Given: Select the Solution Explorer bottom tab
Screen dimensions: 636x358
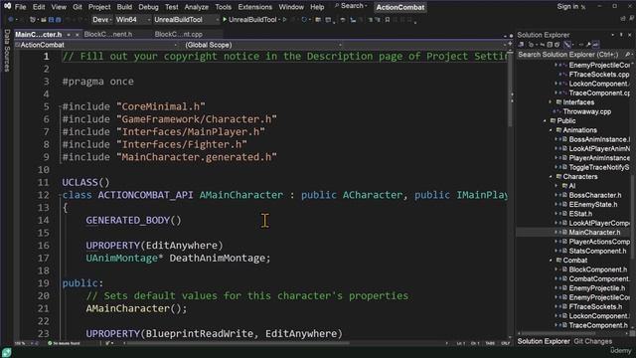Looking at the screenshot, I should coord(544,341).
